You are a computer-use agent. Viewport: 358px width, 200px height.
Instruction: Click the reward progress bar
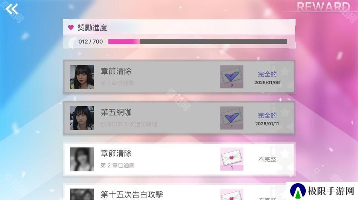198,42
